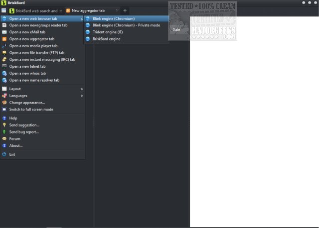Viewport: 319px width, 228px height.
Task: Open the Forum menu entry
Action: coord(42,139)
